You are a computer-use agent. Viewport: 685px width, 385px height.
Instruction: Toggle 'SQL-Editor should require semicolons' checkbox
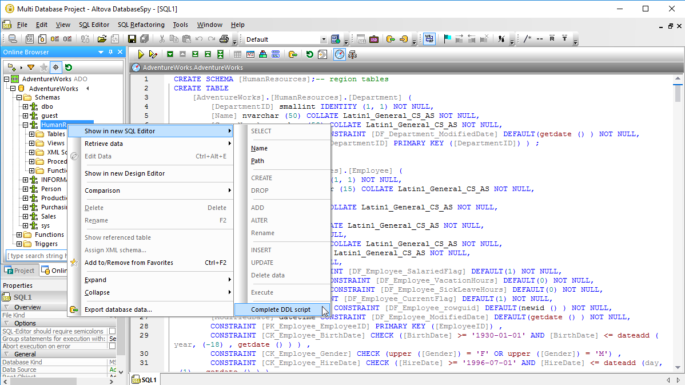[x=112, y=331]
